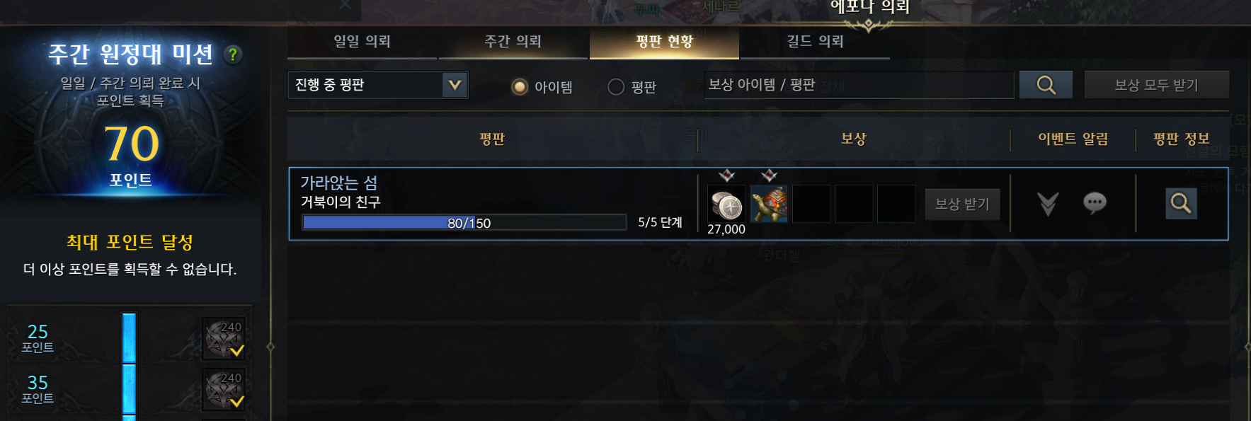
Task: Click the 보상 받기 button
Action: [x=962, y=204]
